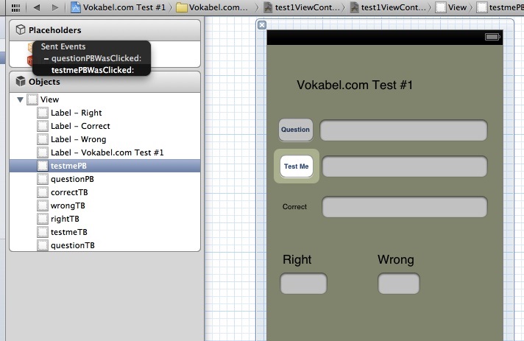Close the view canvas with X
This screenshot has height=341, width=524.
click(x=262, y=25)
